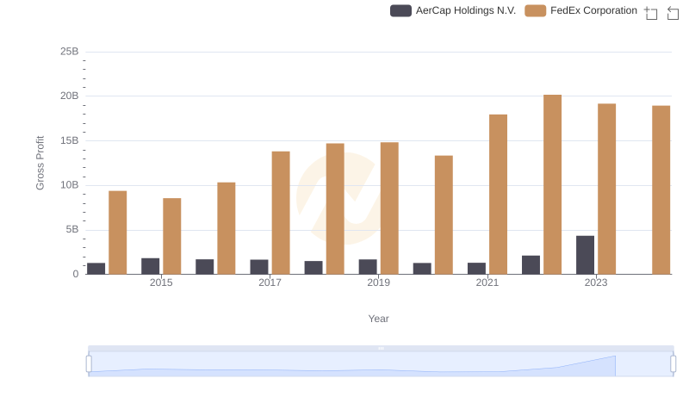Click the AerCap bar for 2019

coord(368,267)
